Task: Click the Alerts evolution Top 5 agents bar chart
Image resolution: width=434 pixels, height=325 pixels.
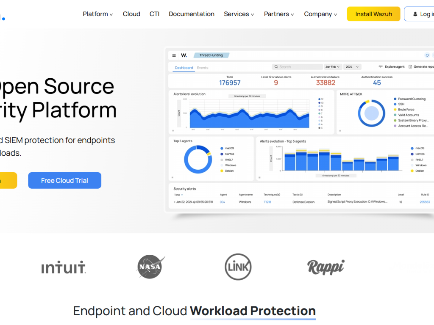Action: point(342,160)
